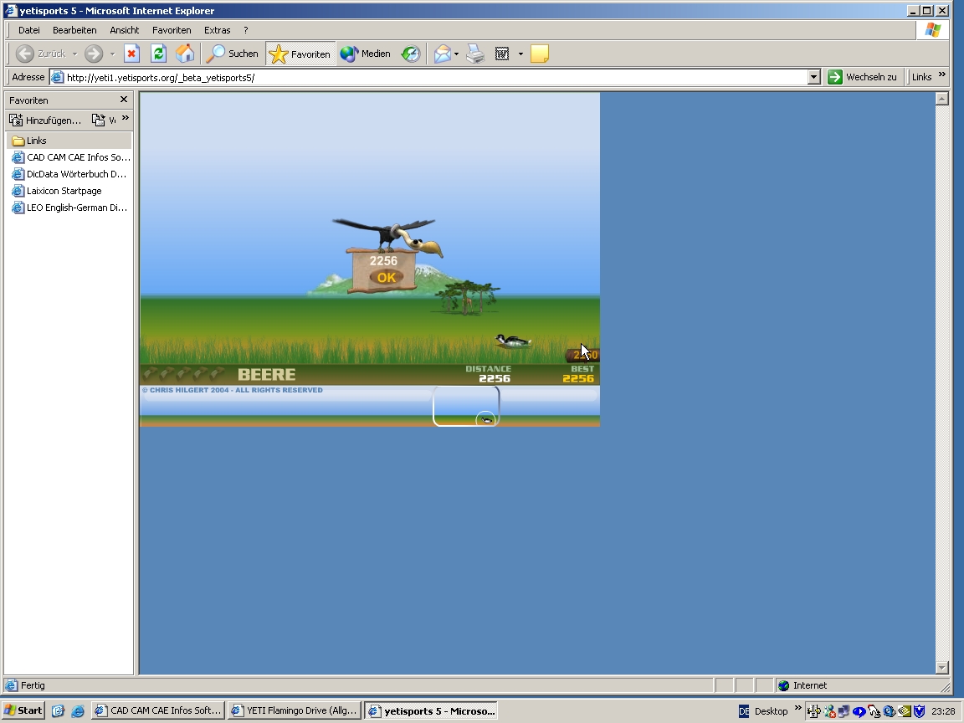Open the Windows Start menu
Viewport: 964px width, 723px height.
[23, 710]
